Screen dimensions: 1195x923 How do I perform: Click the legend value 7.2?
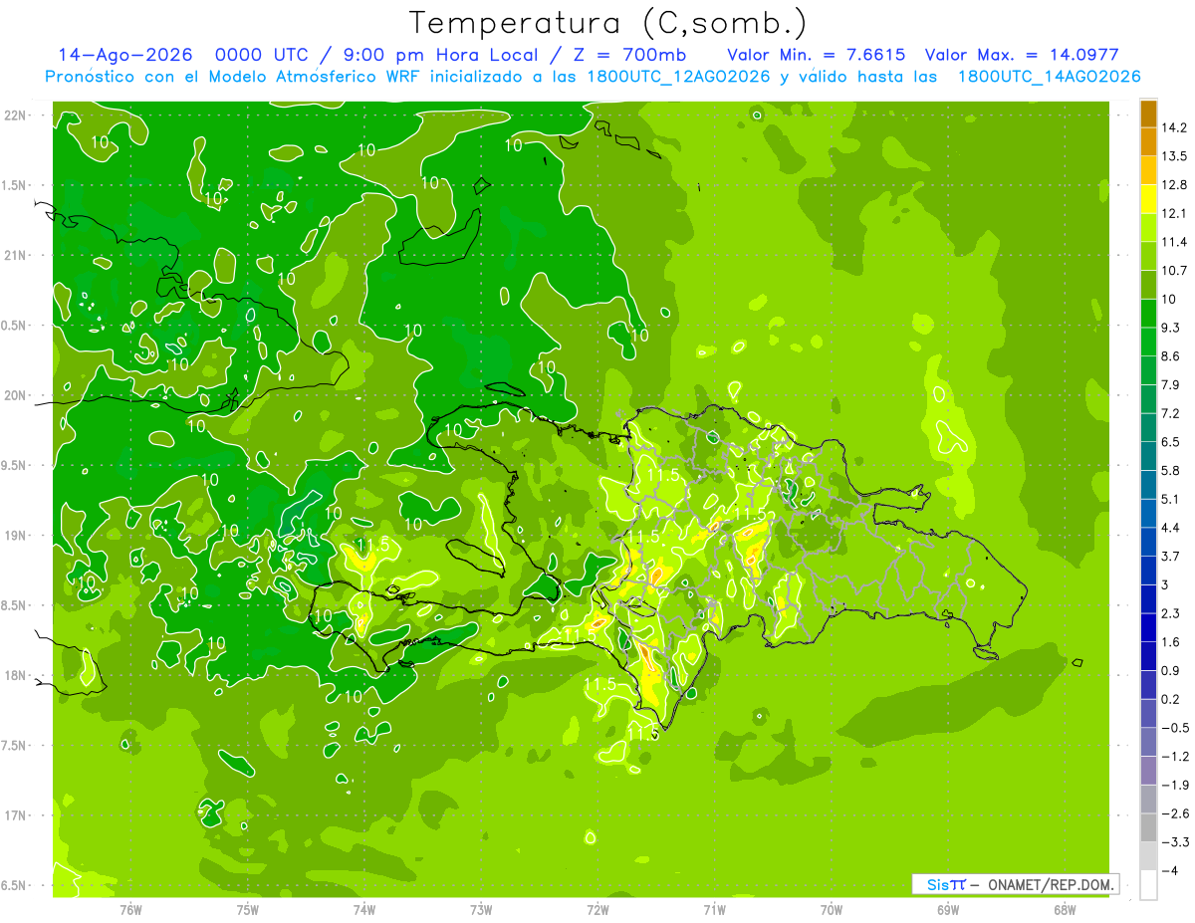[x=1170, y=413]
